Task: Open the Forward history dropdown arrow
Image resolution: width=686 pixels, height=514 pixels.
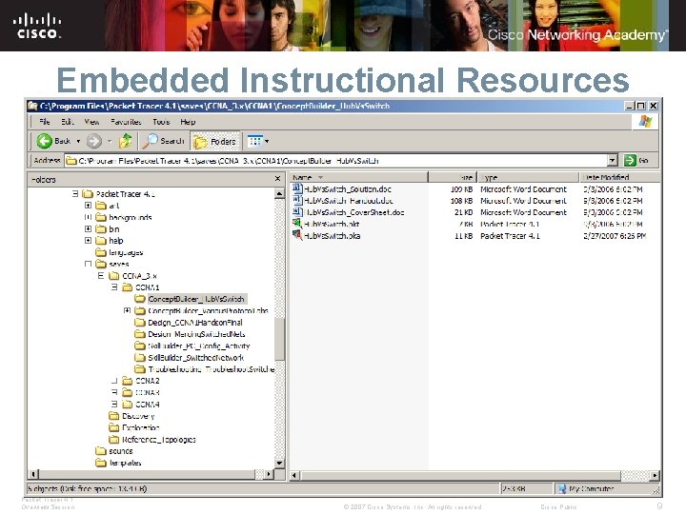Action: [110, 141]
